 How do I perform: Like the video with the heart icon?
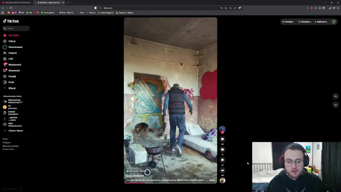(222, 139)
